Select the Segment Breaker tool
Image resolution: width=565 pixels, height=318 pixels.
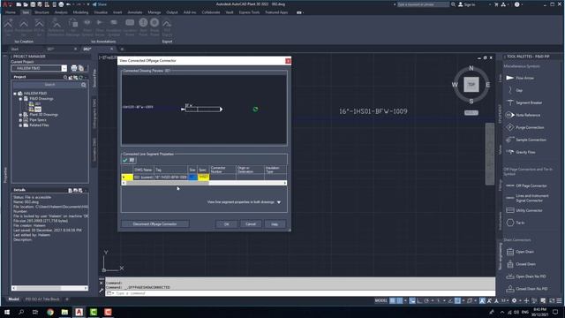524,102
